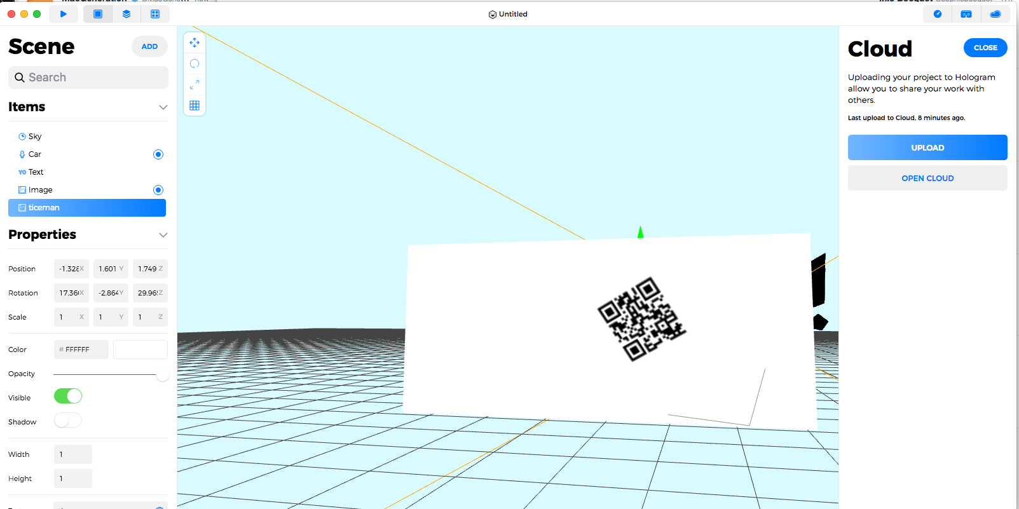Open the Cloud panel from the toolbar

[995, 14]
